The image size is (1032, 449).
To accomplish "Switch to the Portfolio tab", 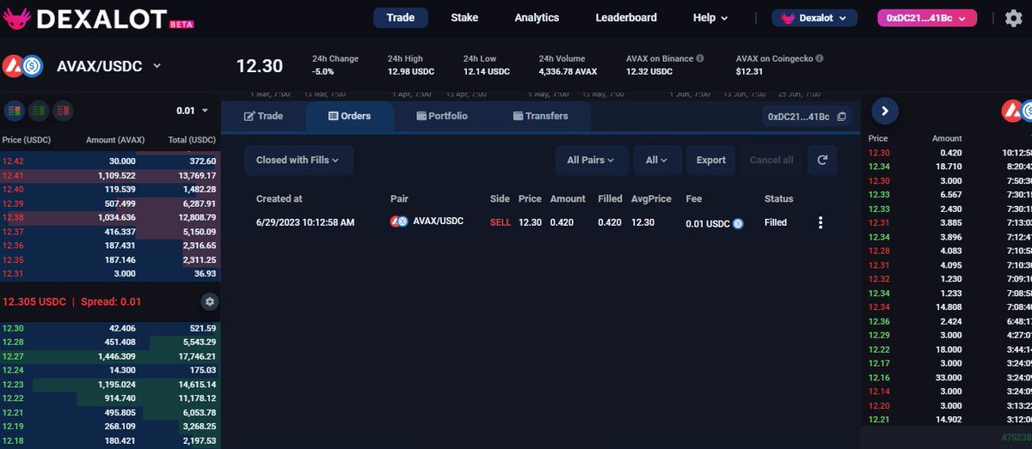I will coord(442,116).
